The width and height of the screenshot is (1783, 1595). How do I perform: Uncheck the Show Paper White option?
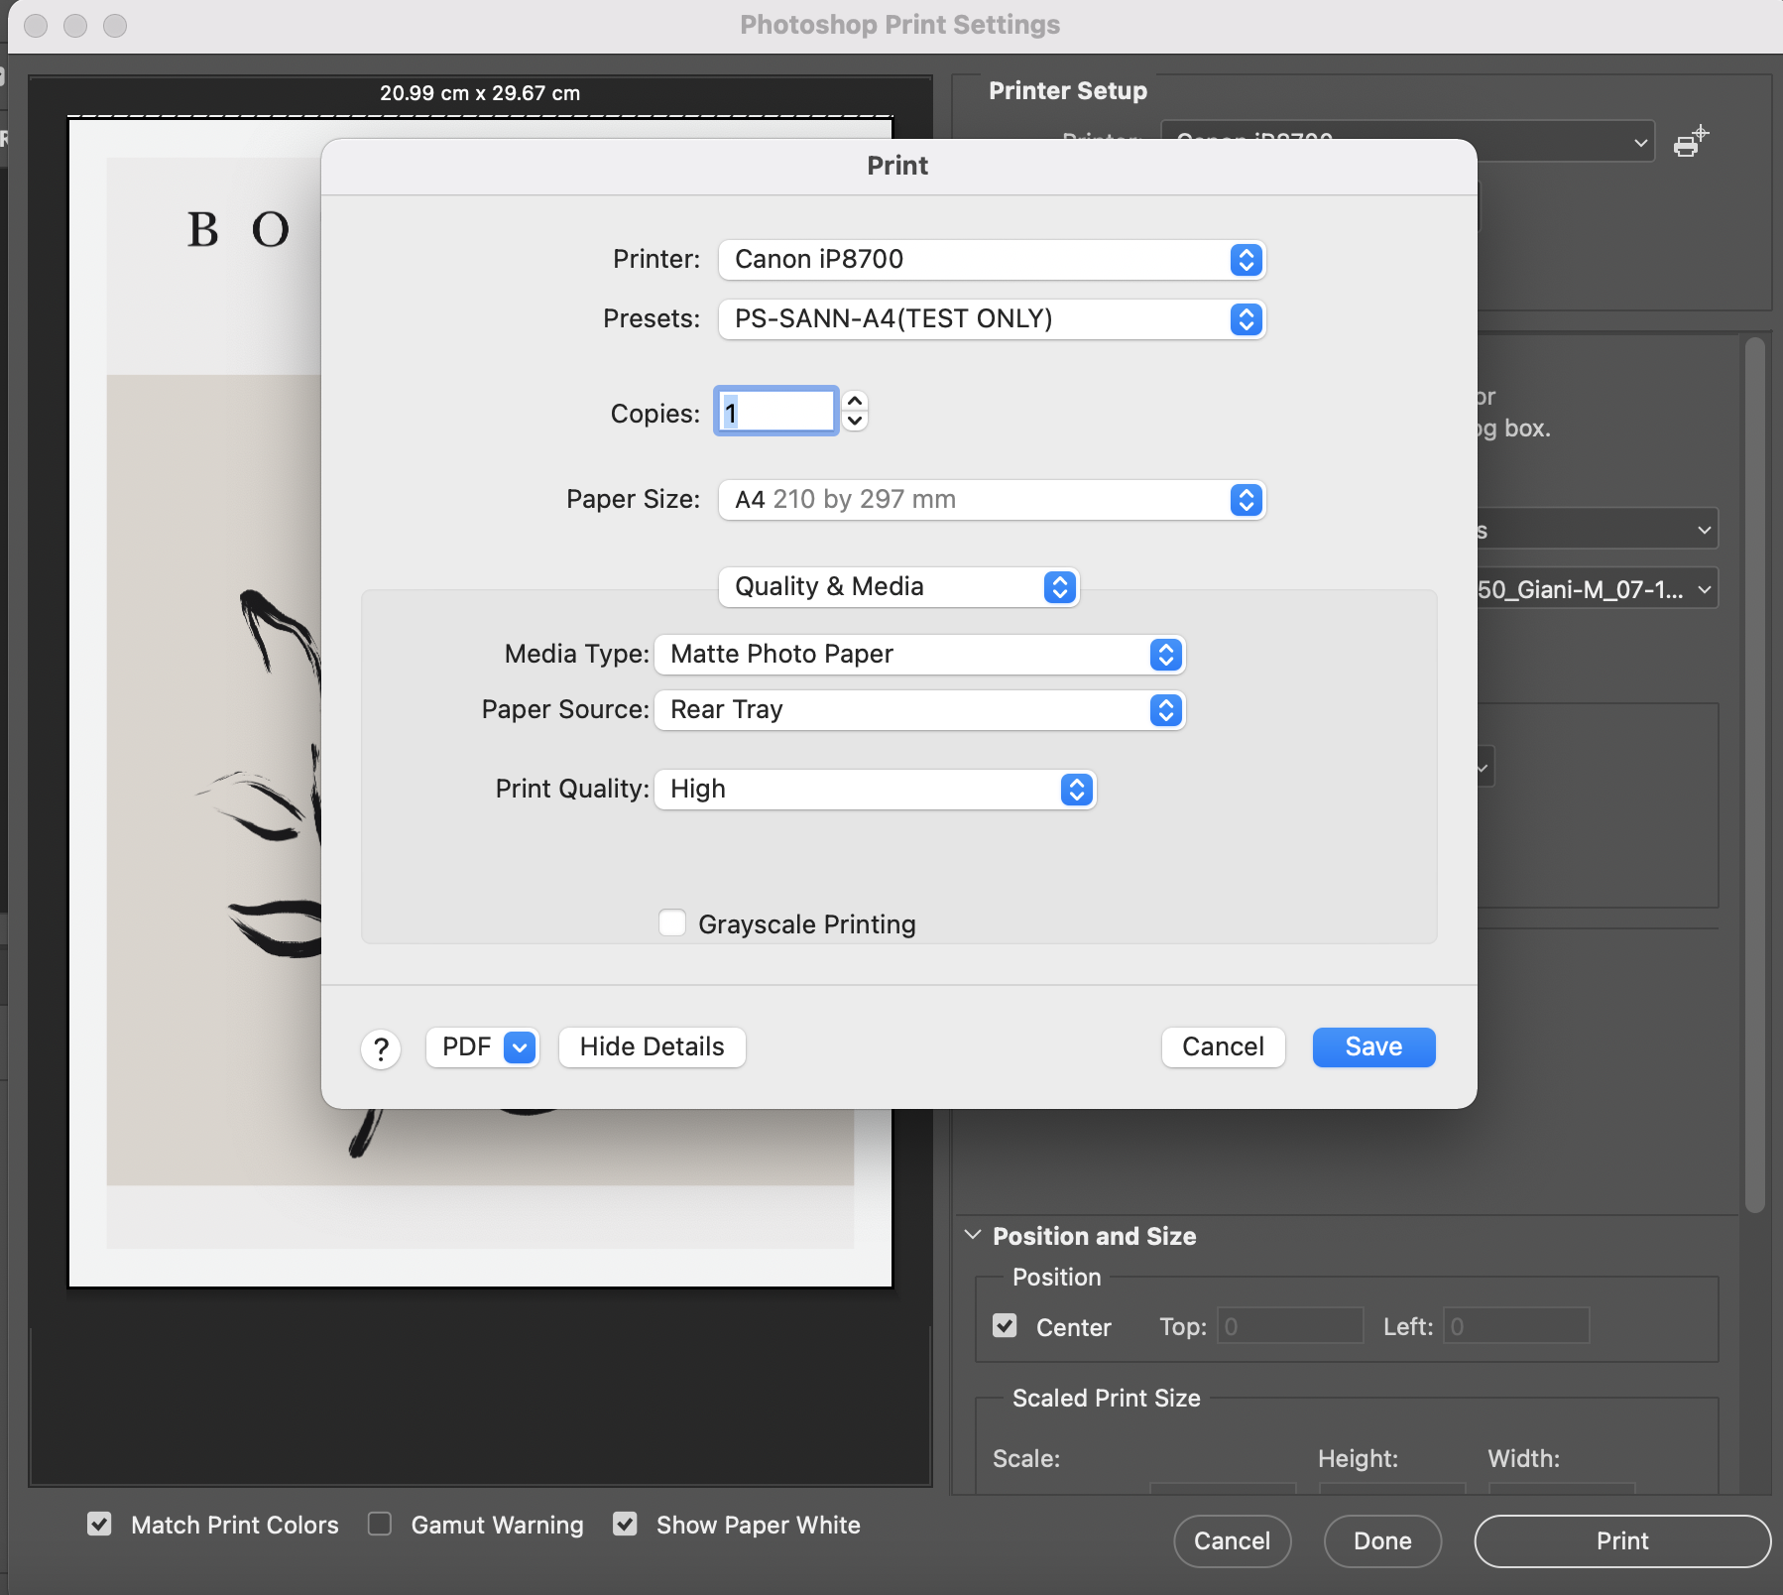[625, 1524]
